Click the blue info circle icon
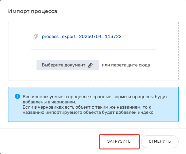186x154 pixels. point(17,96)
